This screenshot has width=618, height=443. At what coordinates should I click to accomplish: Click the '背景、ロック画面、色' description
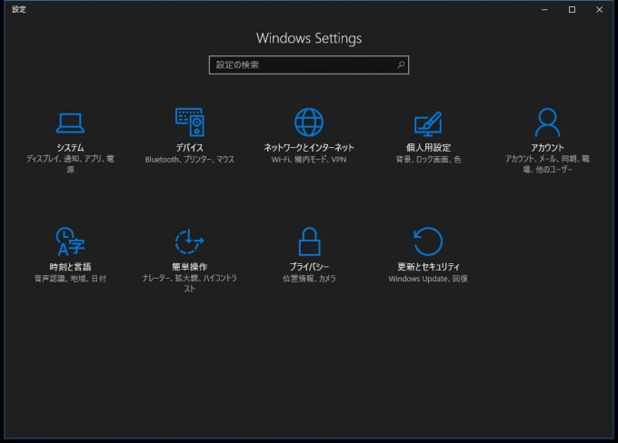pyautogui.click(x=428, y=160)
